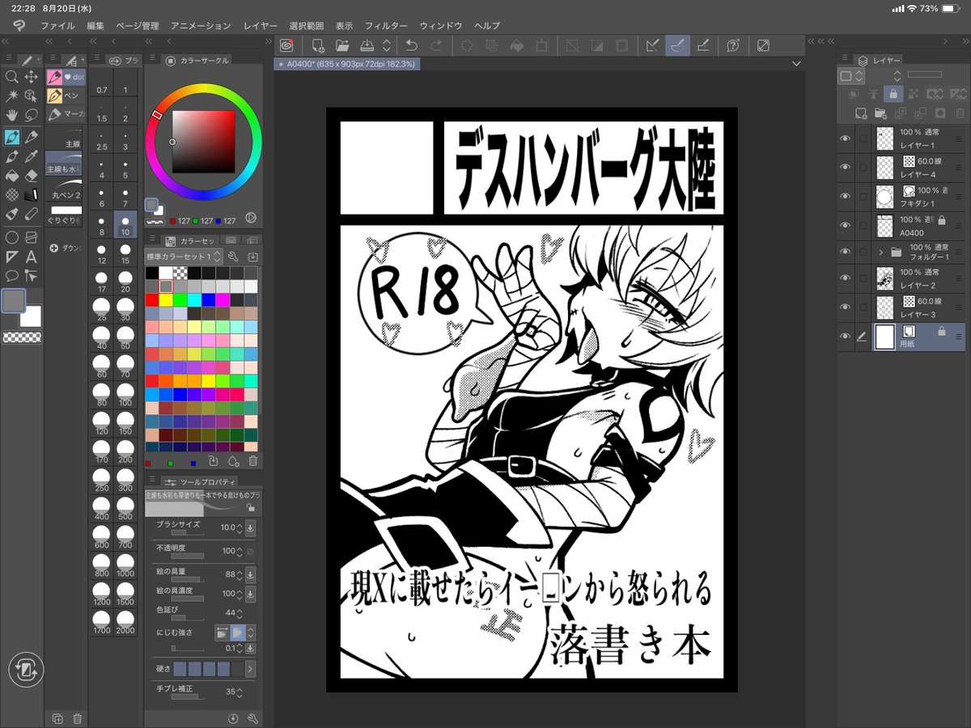
Task: Hide the レイヤー1 layer
Action: (x=845, y=138)
